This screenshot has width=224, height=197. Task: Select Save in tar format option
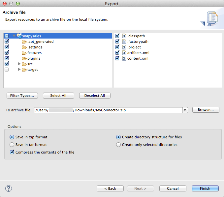coord(12,145)
